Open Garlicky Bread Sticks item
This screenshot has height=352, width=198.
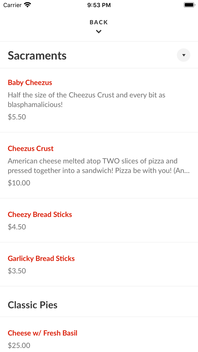[41, 258]
